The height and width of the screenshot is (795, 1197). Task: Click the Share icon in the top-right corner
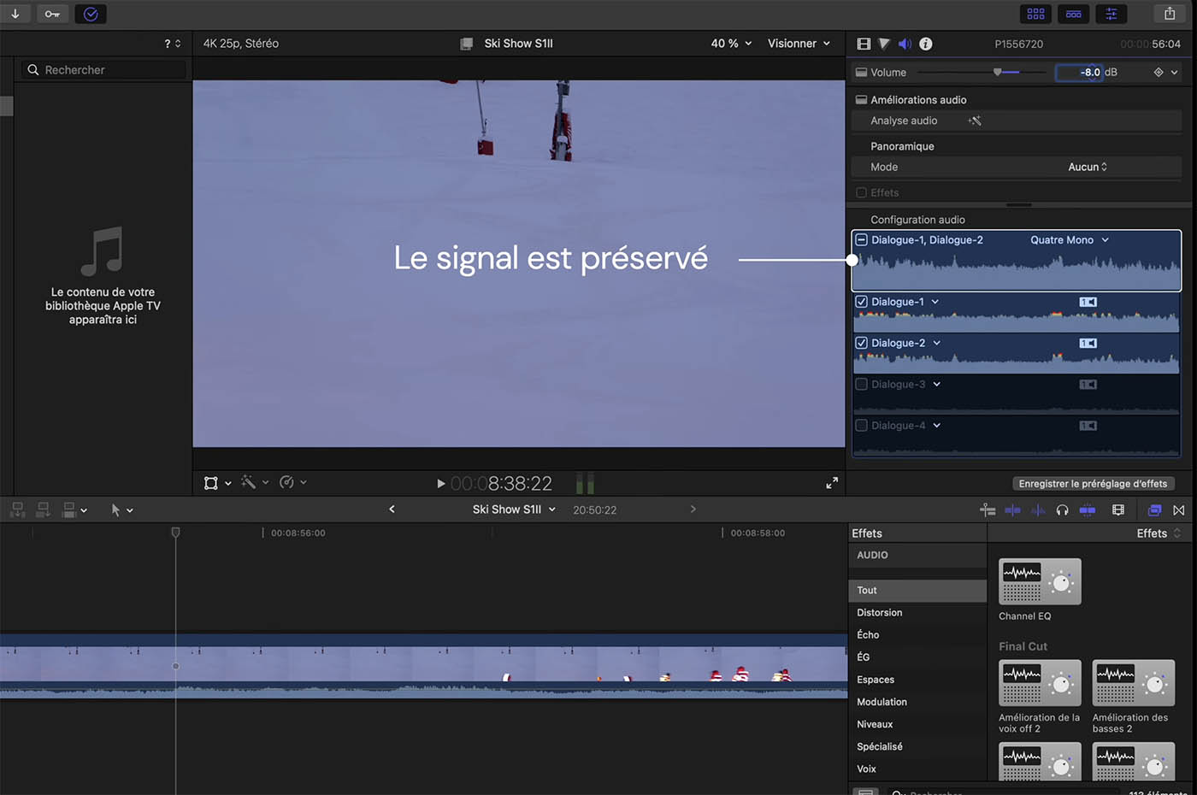point(1170,14)
